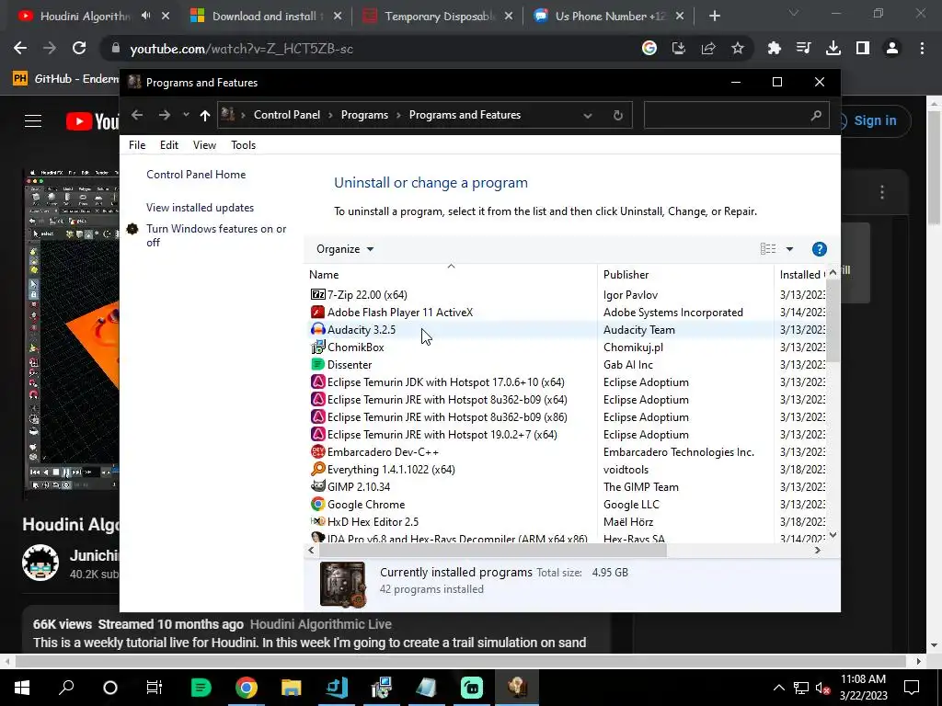Screen dimensions: 942x706
Task: Go back in the Programs and Features window
Action: pyautogui.click(x=137, y=115)
